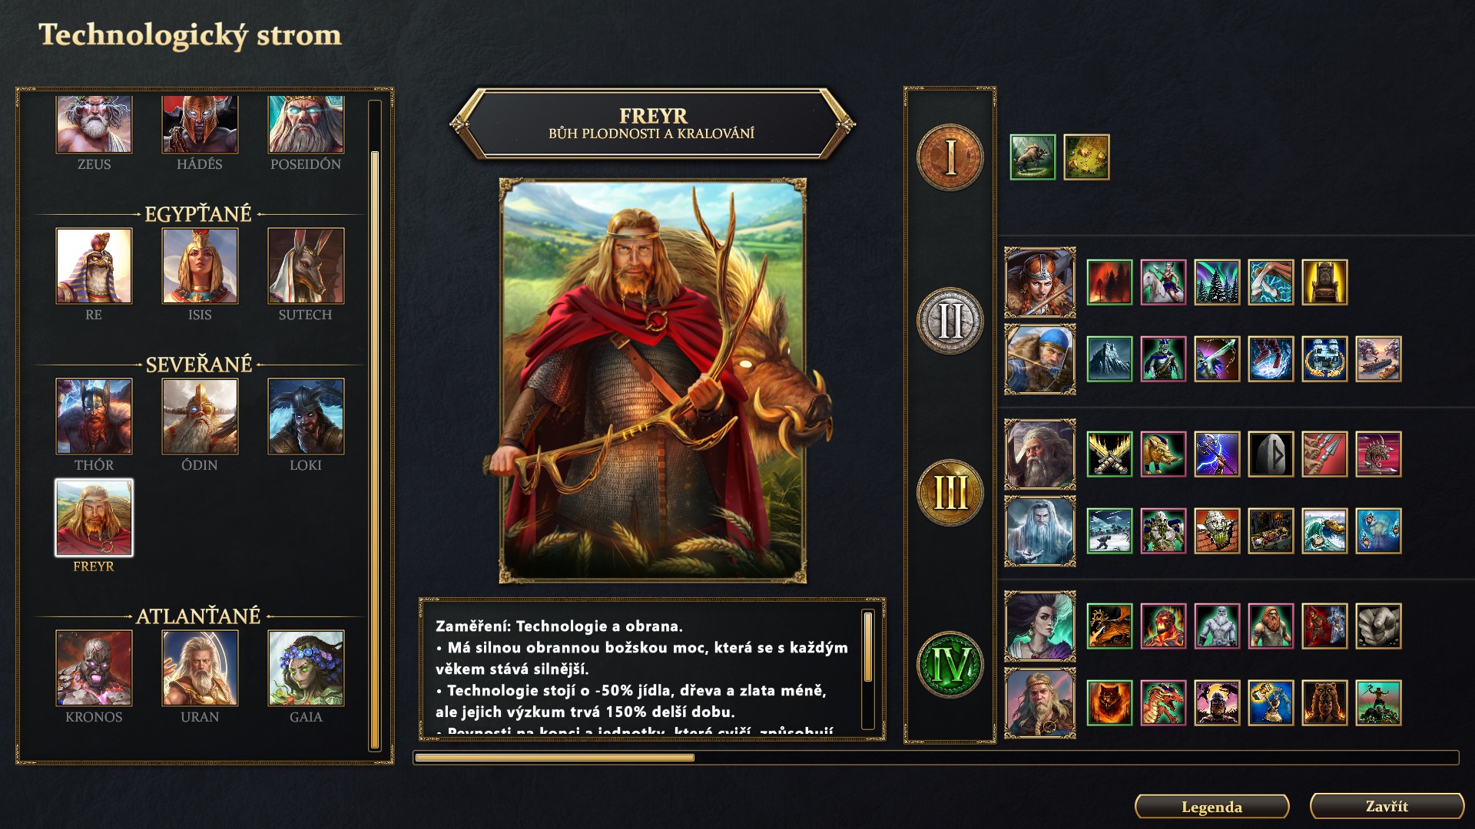Click the green Age IV medallion

pos(950,665)
